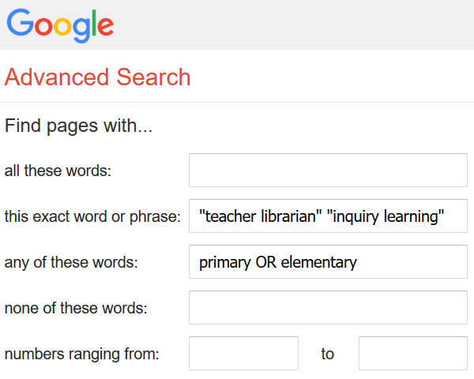The width and height of the screenshot is (474, 379).
Task: Click the Advanced Search heading
Action: (x=97, y=77)
